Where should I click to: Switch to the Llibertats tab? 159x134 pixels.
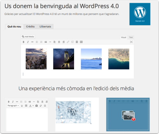tap(45, 26)
